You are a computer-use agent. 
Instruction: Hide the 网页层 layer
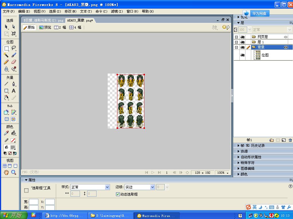pos(242,37)
